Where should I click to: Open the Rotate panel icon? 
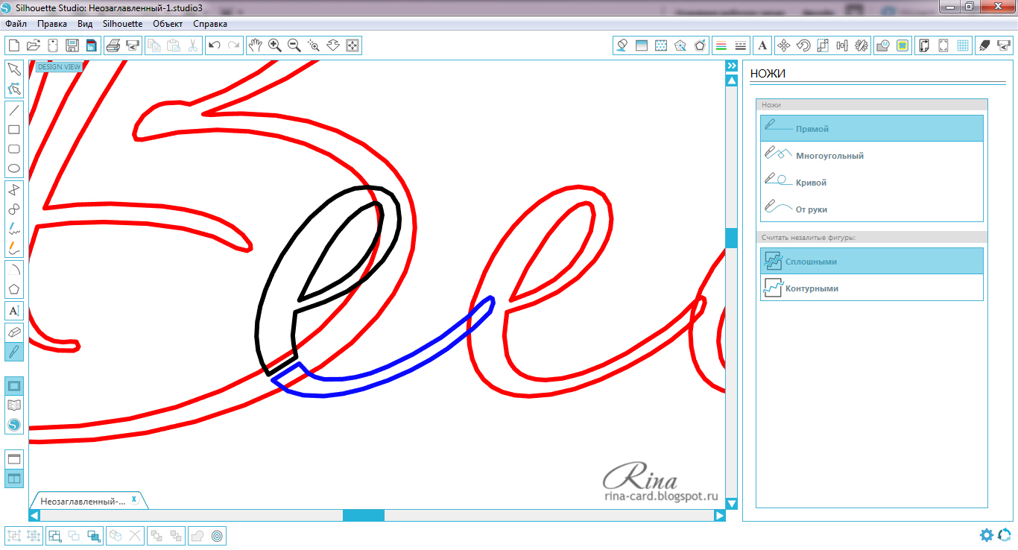coord(803,45)
